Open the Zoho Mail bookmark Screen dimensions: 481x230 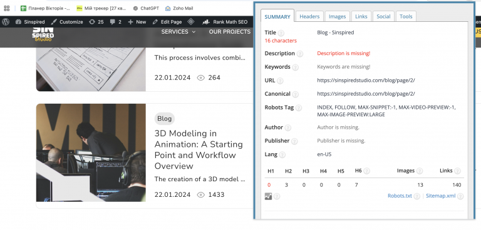pyautogui.click(x=179, y=8)
